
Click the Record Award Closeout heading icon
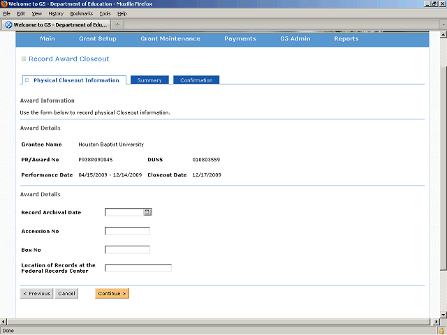click(24, 59)
